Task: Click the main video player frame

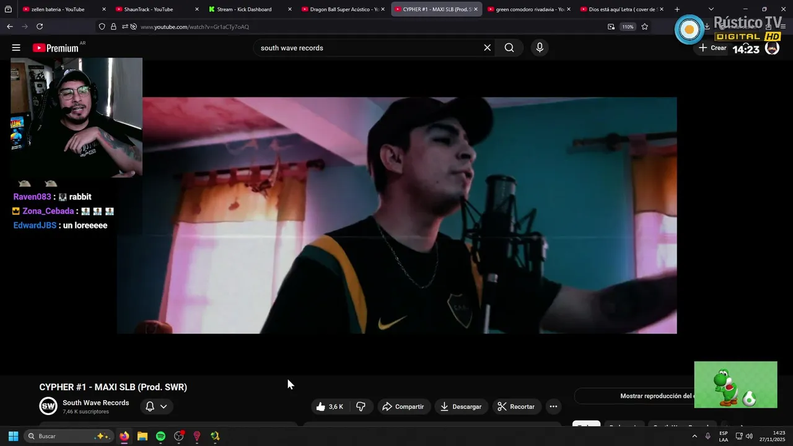Action: [x=396, y=215]
